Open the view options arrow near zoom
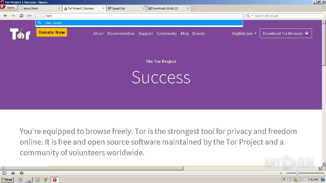Screen dimensions: 326x183 click(281, 173)
